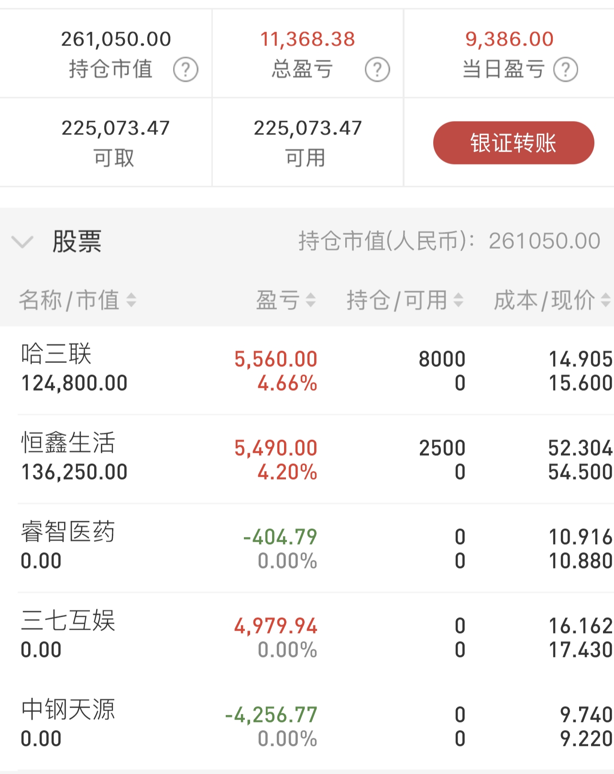614x774 pixels.
Task: Sort holdings by 名称/市值 arrows
Action: (131, 300)
